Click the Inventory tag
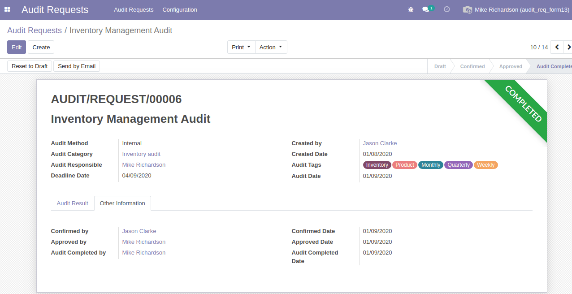Screen dimensions: 572x294 pyautogui.click(x=377, y=165)
